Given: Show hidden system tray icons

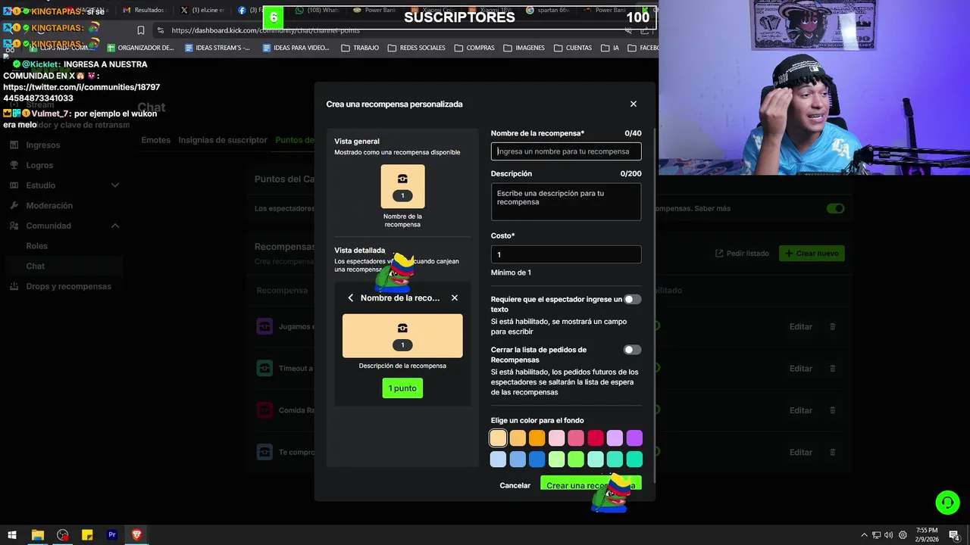Looking at the screenshot, I should click(x=864, y=535).
